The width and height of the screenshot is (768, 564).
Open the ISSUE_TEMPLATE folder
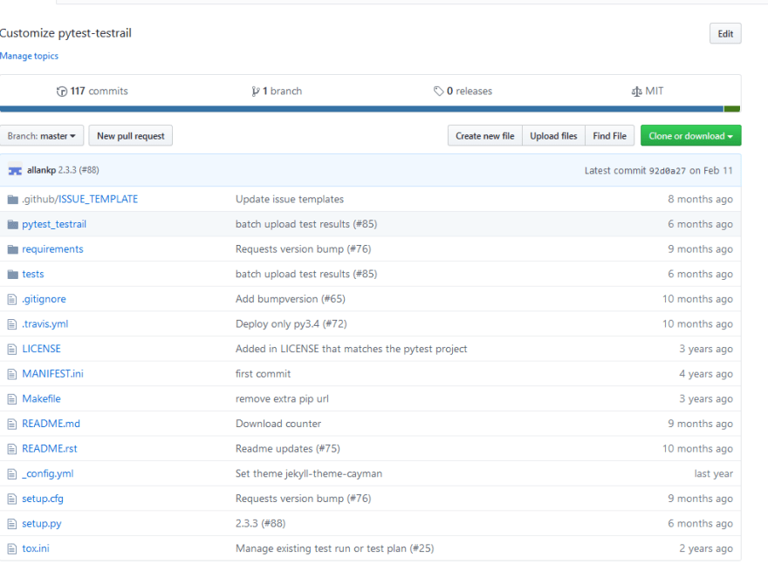pos(98,199)
